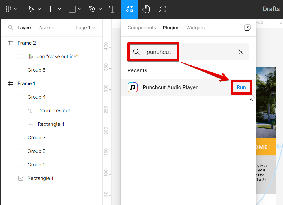Image resolution: width=283 pixels, height=205 pixels.
Task: Open the Assets tab
Action: coord(47,28)
